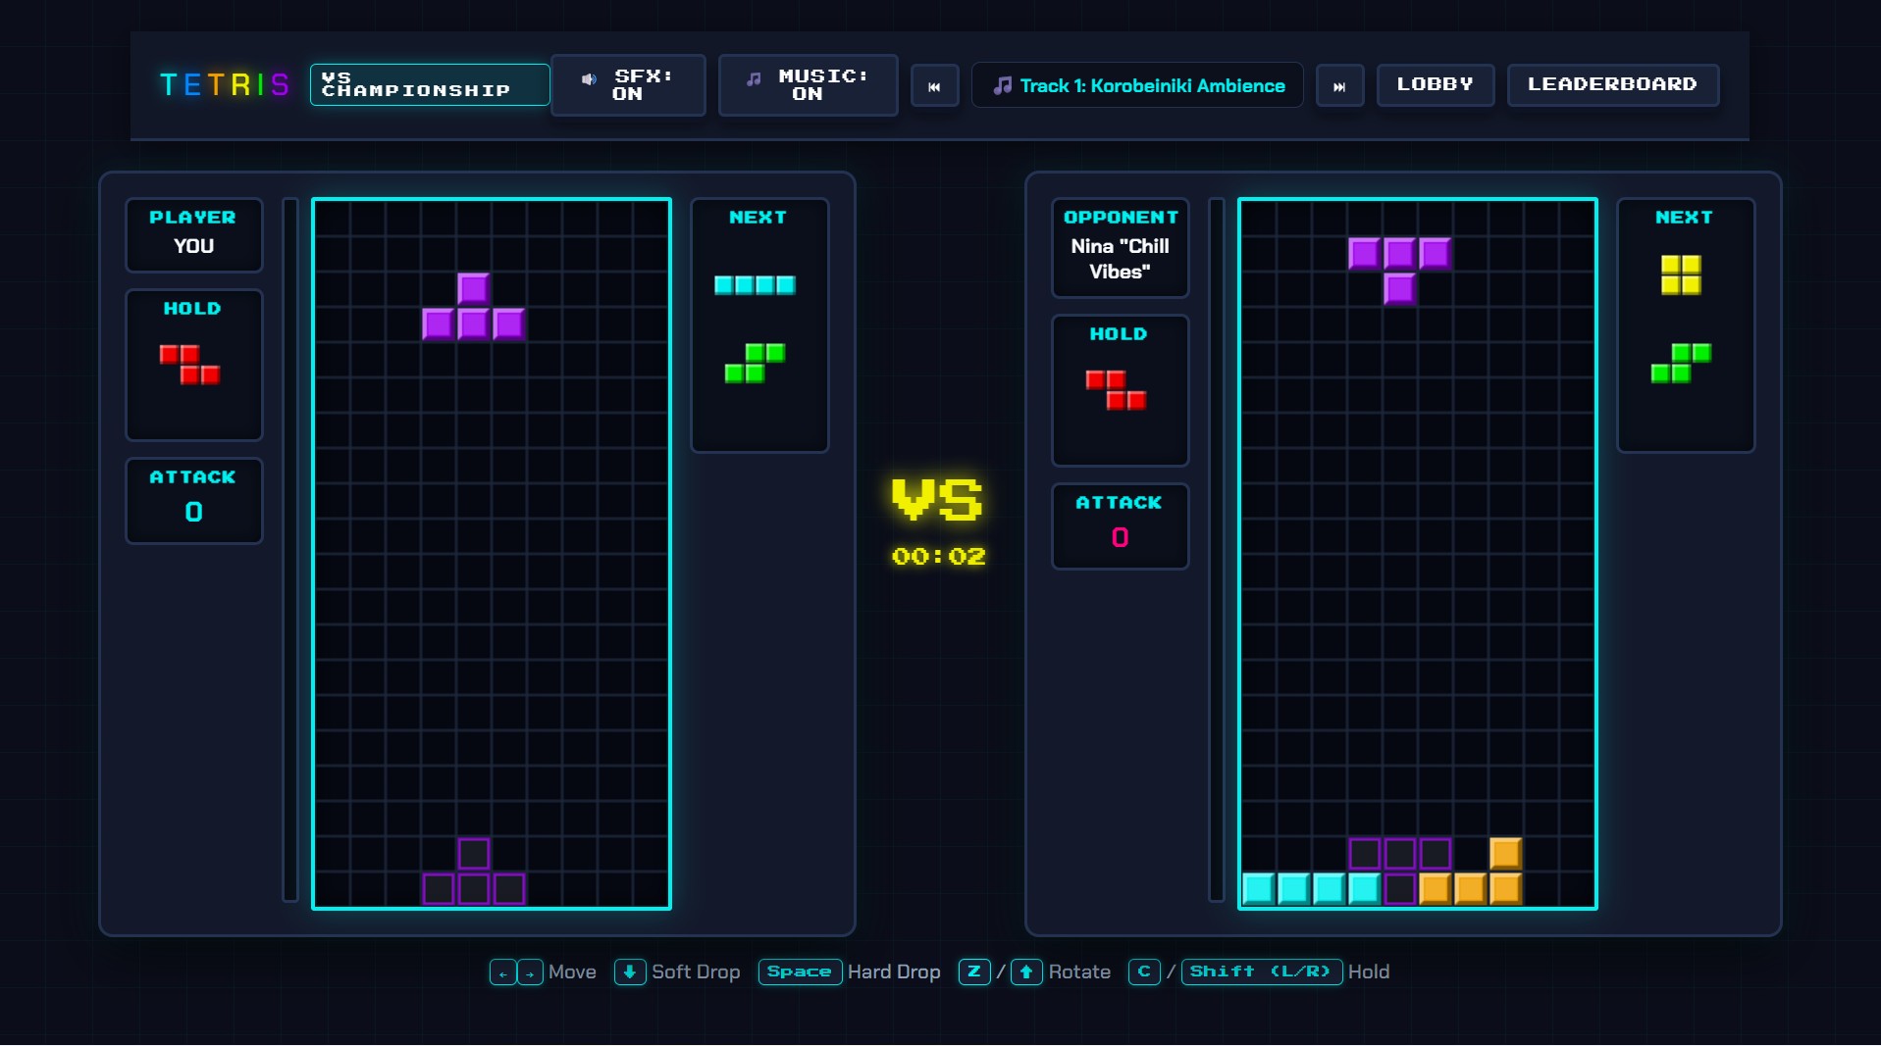Click the green S piece in player's NEXT
The width and height of the screenshot is (1881, 1046).
(755, 363)
